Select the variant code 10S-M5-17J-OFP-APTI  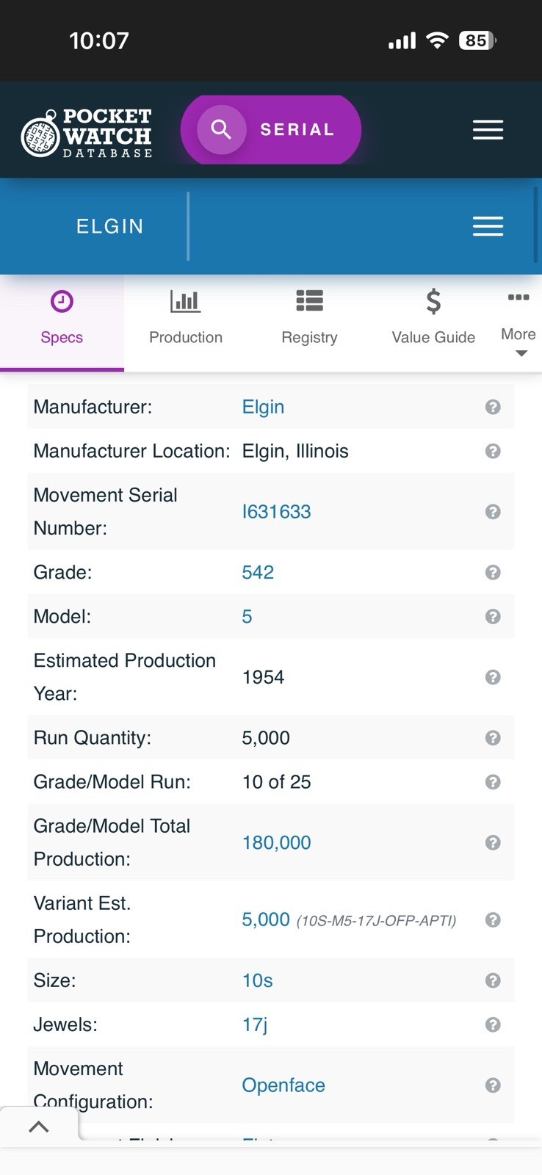click(376, 921)
